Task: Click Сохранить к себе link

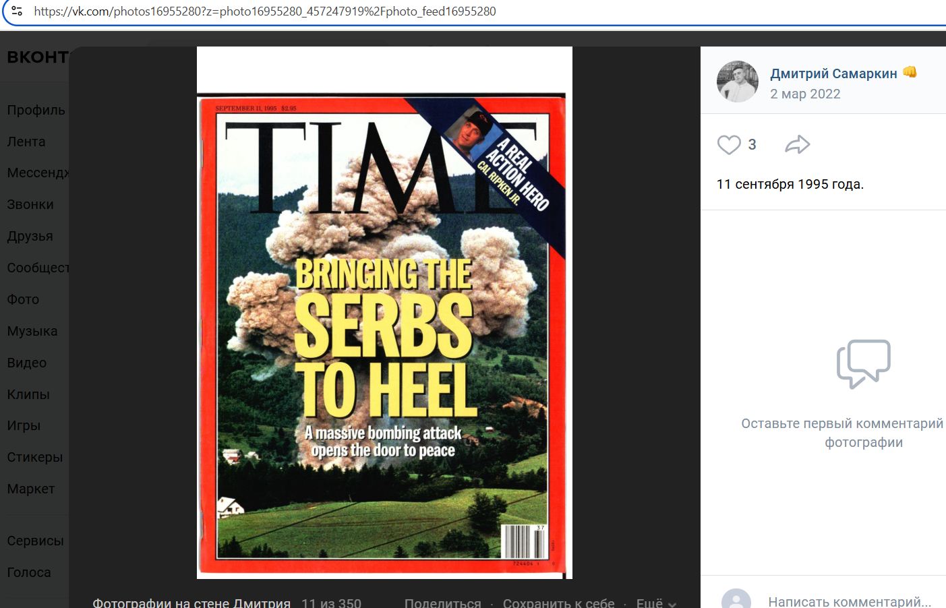Action: point(558,602)
